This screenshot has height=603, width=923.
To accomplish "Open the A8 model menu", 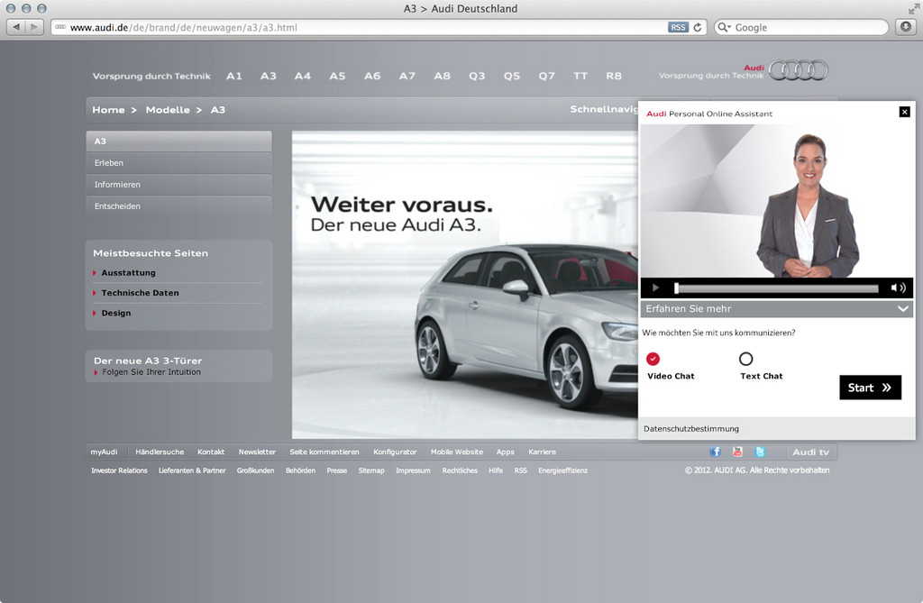I will click(442, 76).
